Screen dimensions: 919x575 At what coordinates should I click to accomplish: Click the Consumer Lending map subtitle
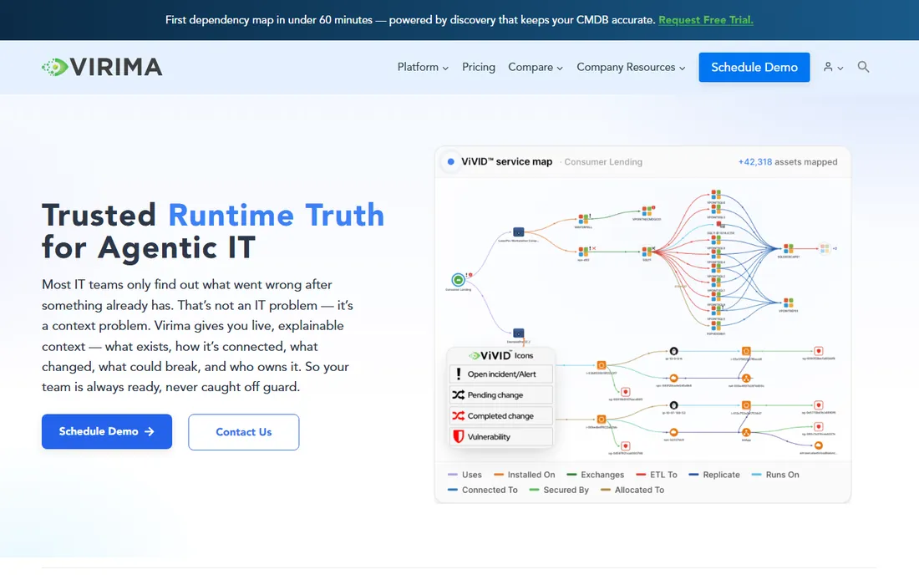coord(603,162)
